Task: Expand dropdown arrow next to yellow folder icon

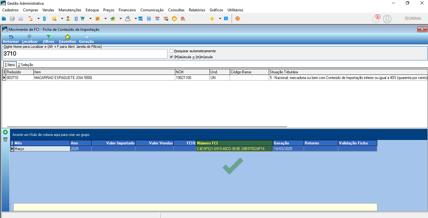Action: (x=62, y=19)
